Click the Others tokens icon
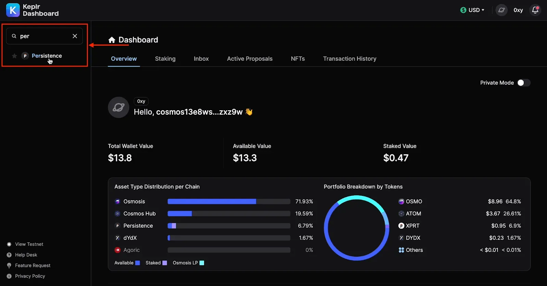 coord(401,250)
